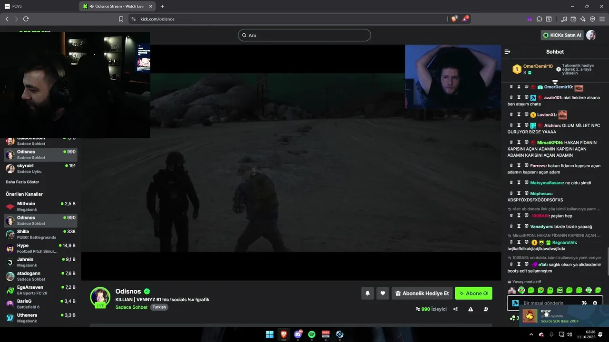The width and height of the screenshot is (609, 342).
Task: Follow the channel with the heart button
Action: 383,294
